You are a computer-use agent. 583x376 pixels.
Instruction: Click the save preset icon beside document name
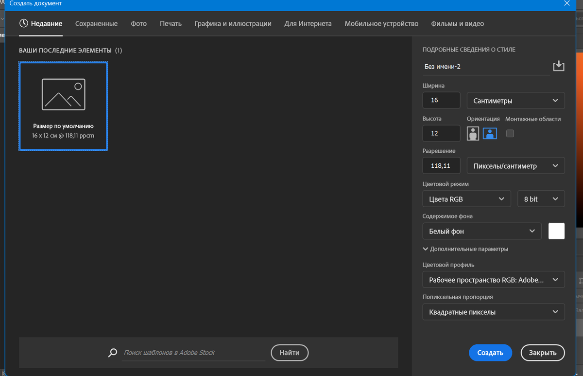pyautogui.click(x=559, y=66)
